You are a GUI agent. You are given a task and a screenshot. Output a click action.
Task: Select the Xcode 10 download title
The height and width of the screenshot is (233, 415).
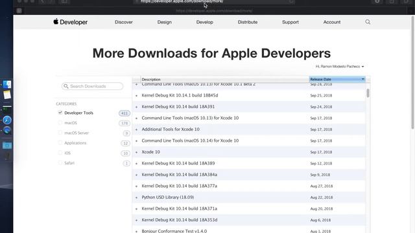click(151, 152)
